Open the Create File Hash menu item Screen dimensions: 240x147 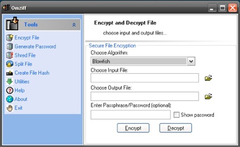point(32,73)
